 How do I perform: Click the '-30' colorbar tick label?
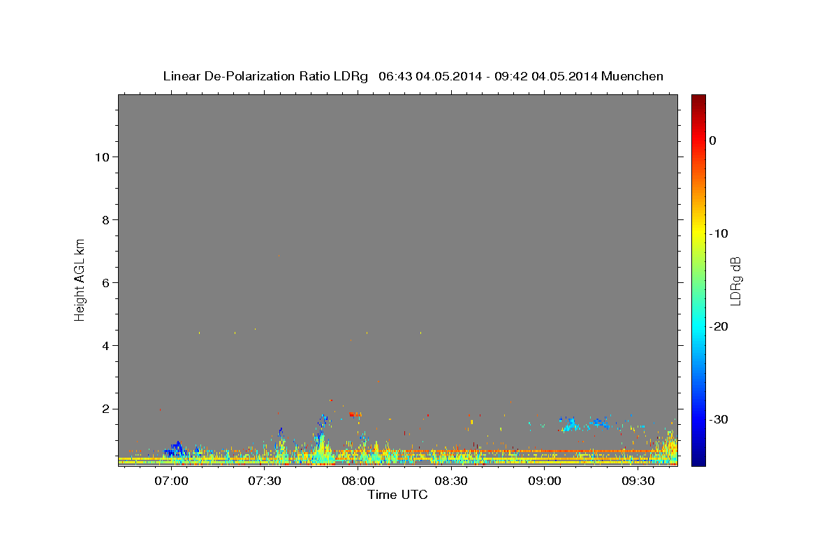[719, 419]
